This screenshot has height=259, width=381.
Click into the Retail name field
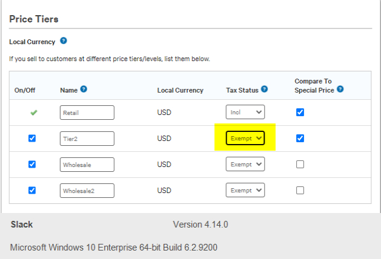point(87,113)
